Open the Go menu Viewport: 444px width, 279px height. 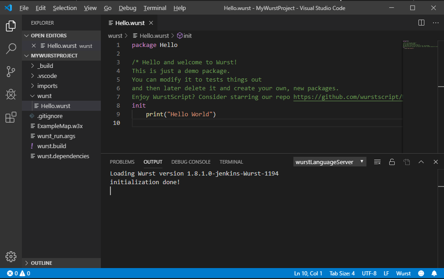(107, 8)
